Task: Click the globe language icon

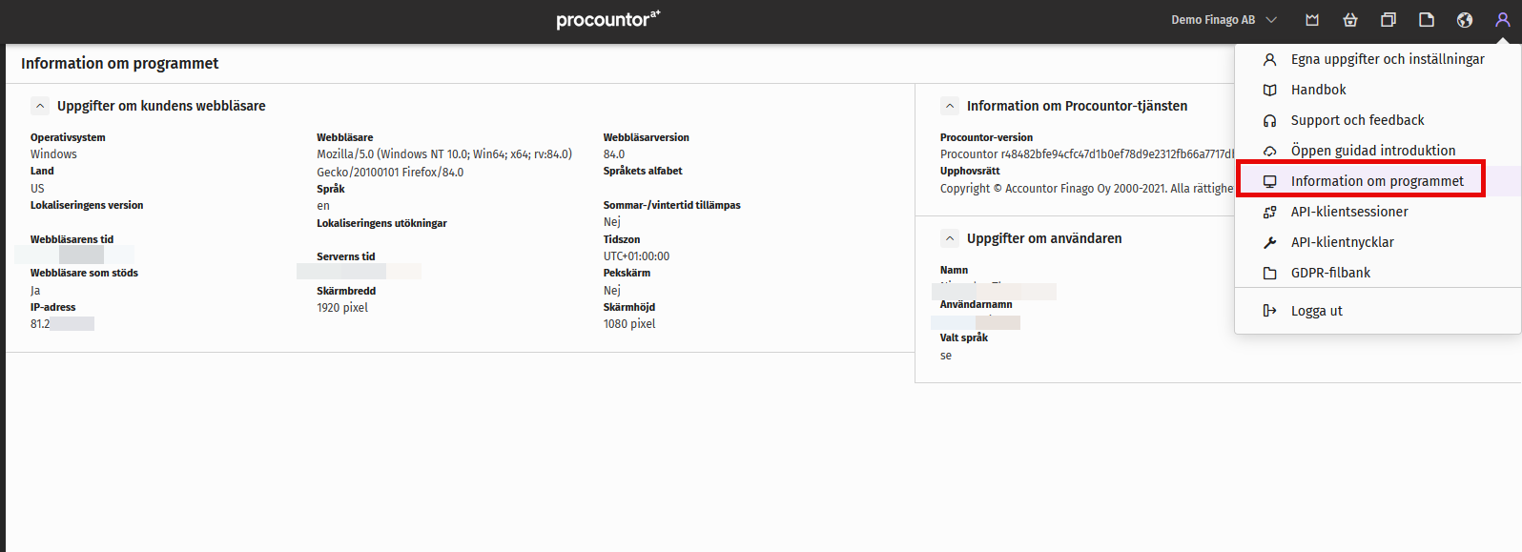Action: (1464, 20)
